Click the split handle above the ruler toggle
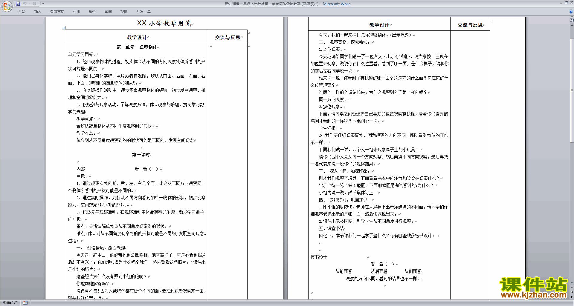Image resolution: width=574 pixels, height=306 pixels. [x=572, y=17]
